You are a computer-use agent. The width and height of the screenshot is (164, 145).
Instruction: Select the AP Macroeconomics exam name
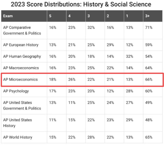(21, 68)
